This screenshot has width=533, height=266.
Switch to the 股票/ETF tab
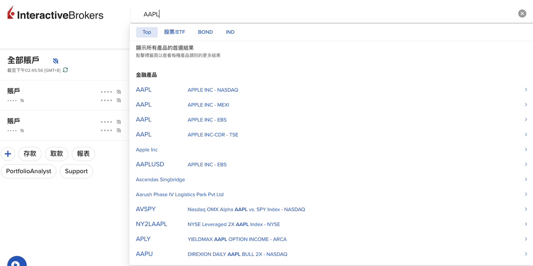[x=174, y=32]
